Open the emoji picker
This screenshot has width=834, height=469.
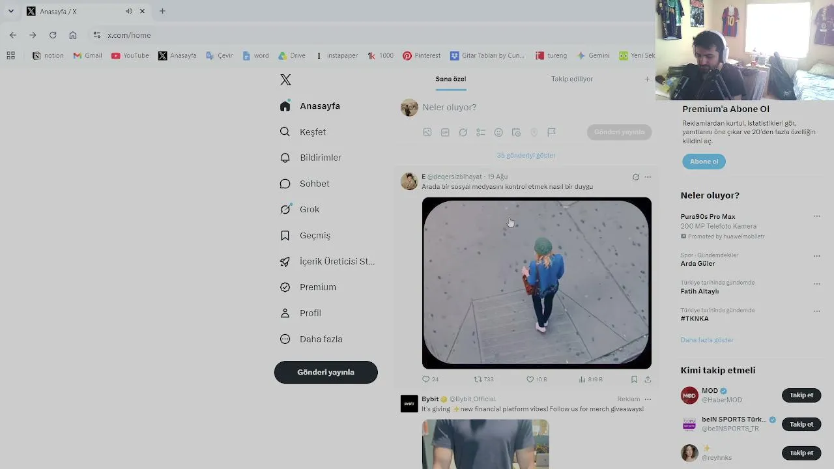[498, 132]
